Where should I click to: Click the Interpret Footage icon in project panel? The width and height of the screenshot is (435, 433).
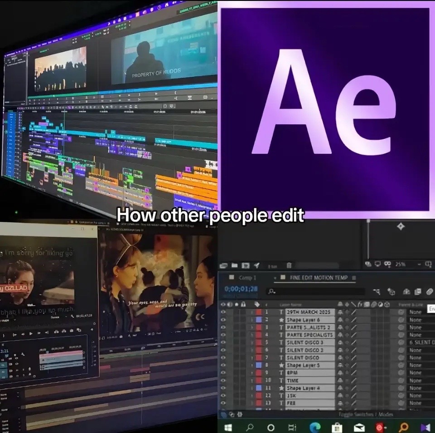[223, 266]
